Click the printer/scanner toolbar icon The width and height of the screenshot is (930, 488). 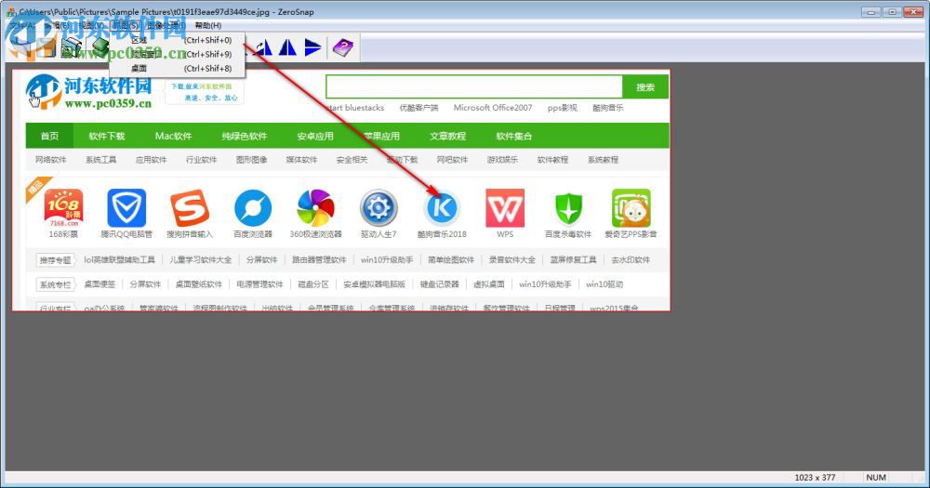pos(72,48)
